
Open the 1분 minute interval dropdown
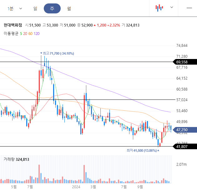pos(15,8)
